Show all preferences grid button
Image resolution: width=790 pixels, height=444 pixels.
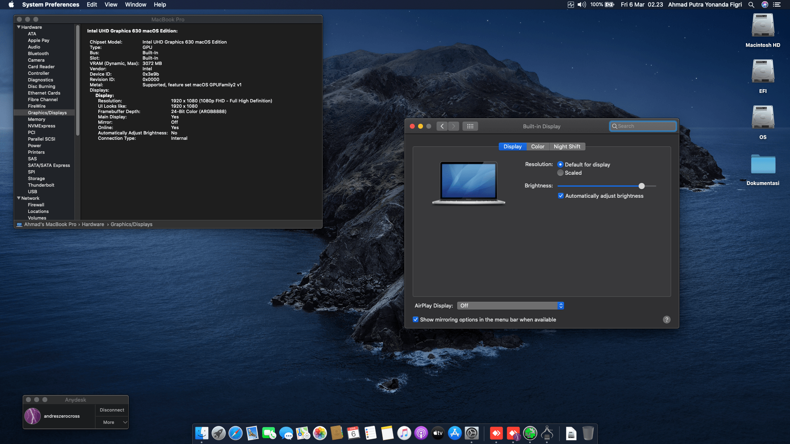[470, 126]
